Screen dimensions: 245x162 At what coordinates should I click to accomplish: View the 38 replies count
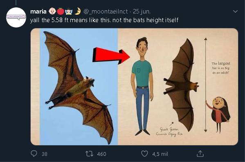[x=45, y=154]
